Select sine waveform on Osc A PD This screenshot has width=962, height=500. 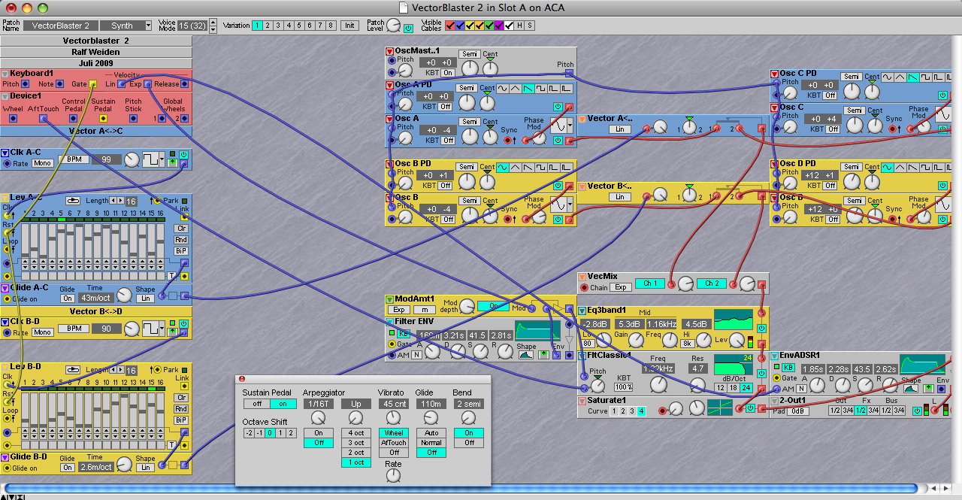coord(503,89)
